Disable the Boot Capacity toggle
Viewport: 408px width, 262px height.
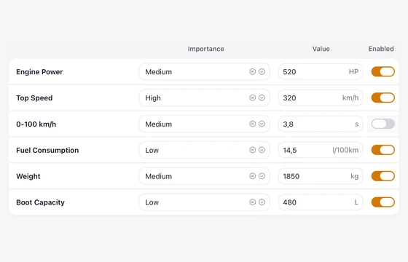pyautogui.click(x=382, y=202)
